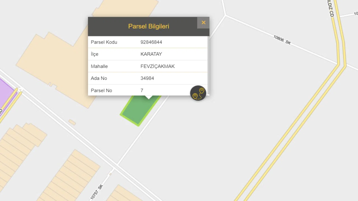Click the small beige building near crossroad
358x201 pixels.
point(72,122)
